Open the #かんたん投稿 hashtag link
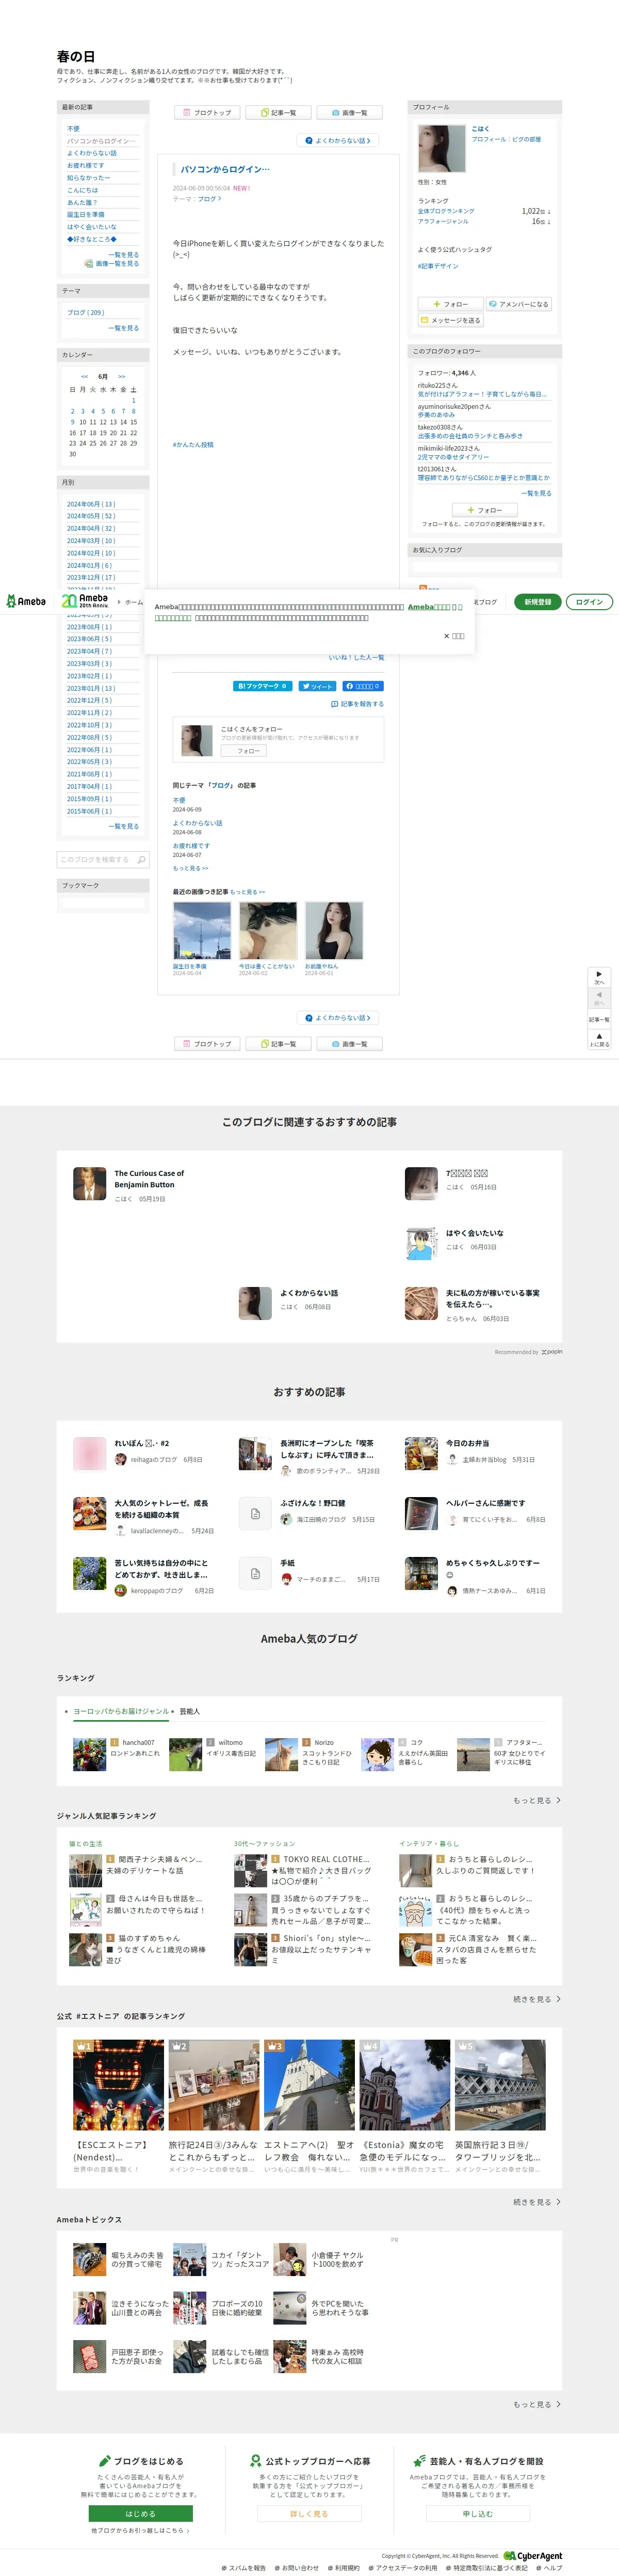Image resolution: width=619 pixels, height=2576 pixels. (x=193, y=445)
